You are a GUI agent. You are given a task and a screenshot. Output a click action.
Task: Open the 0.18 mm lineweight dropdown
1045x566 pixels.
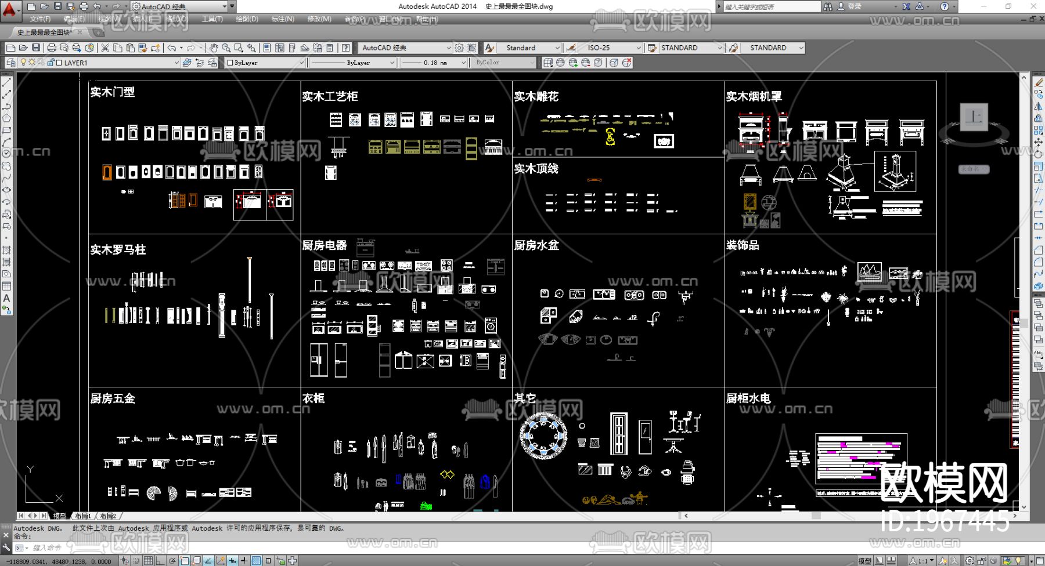(x=463, y=63)
